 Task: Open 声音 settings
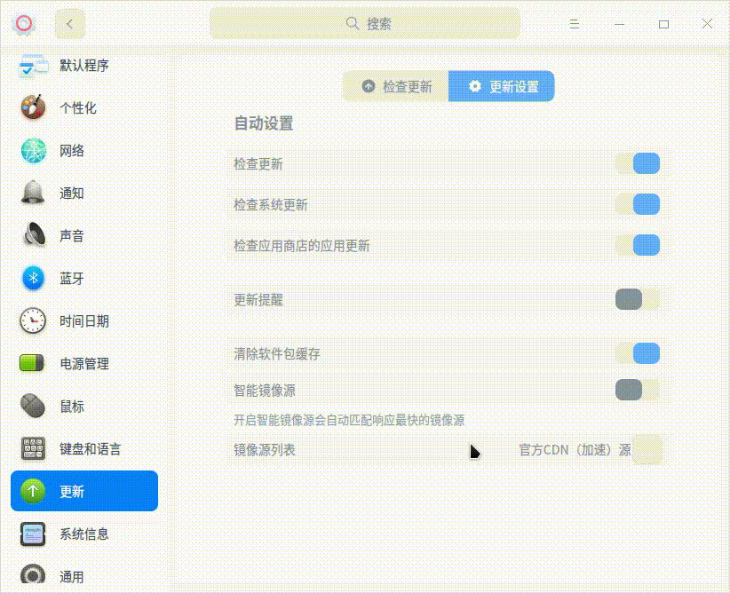84,235
